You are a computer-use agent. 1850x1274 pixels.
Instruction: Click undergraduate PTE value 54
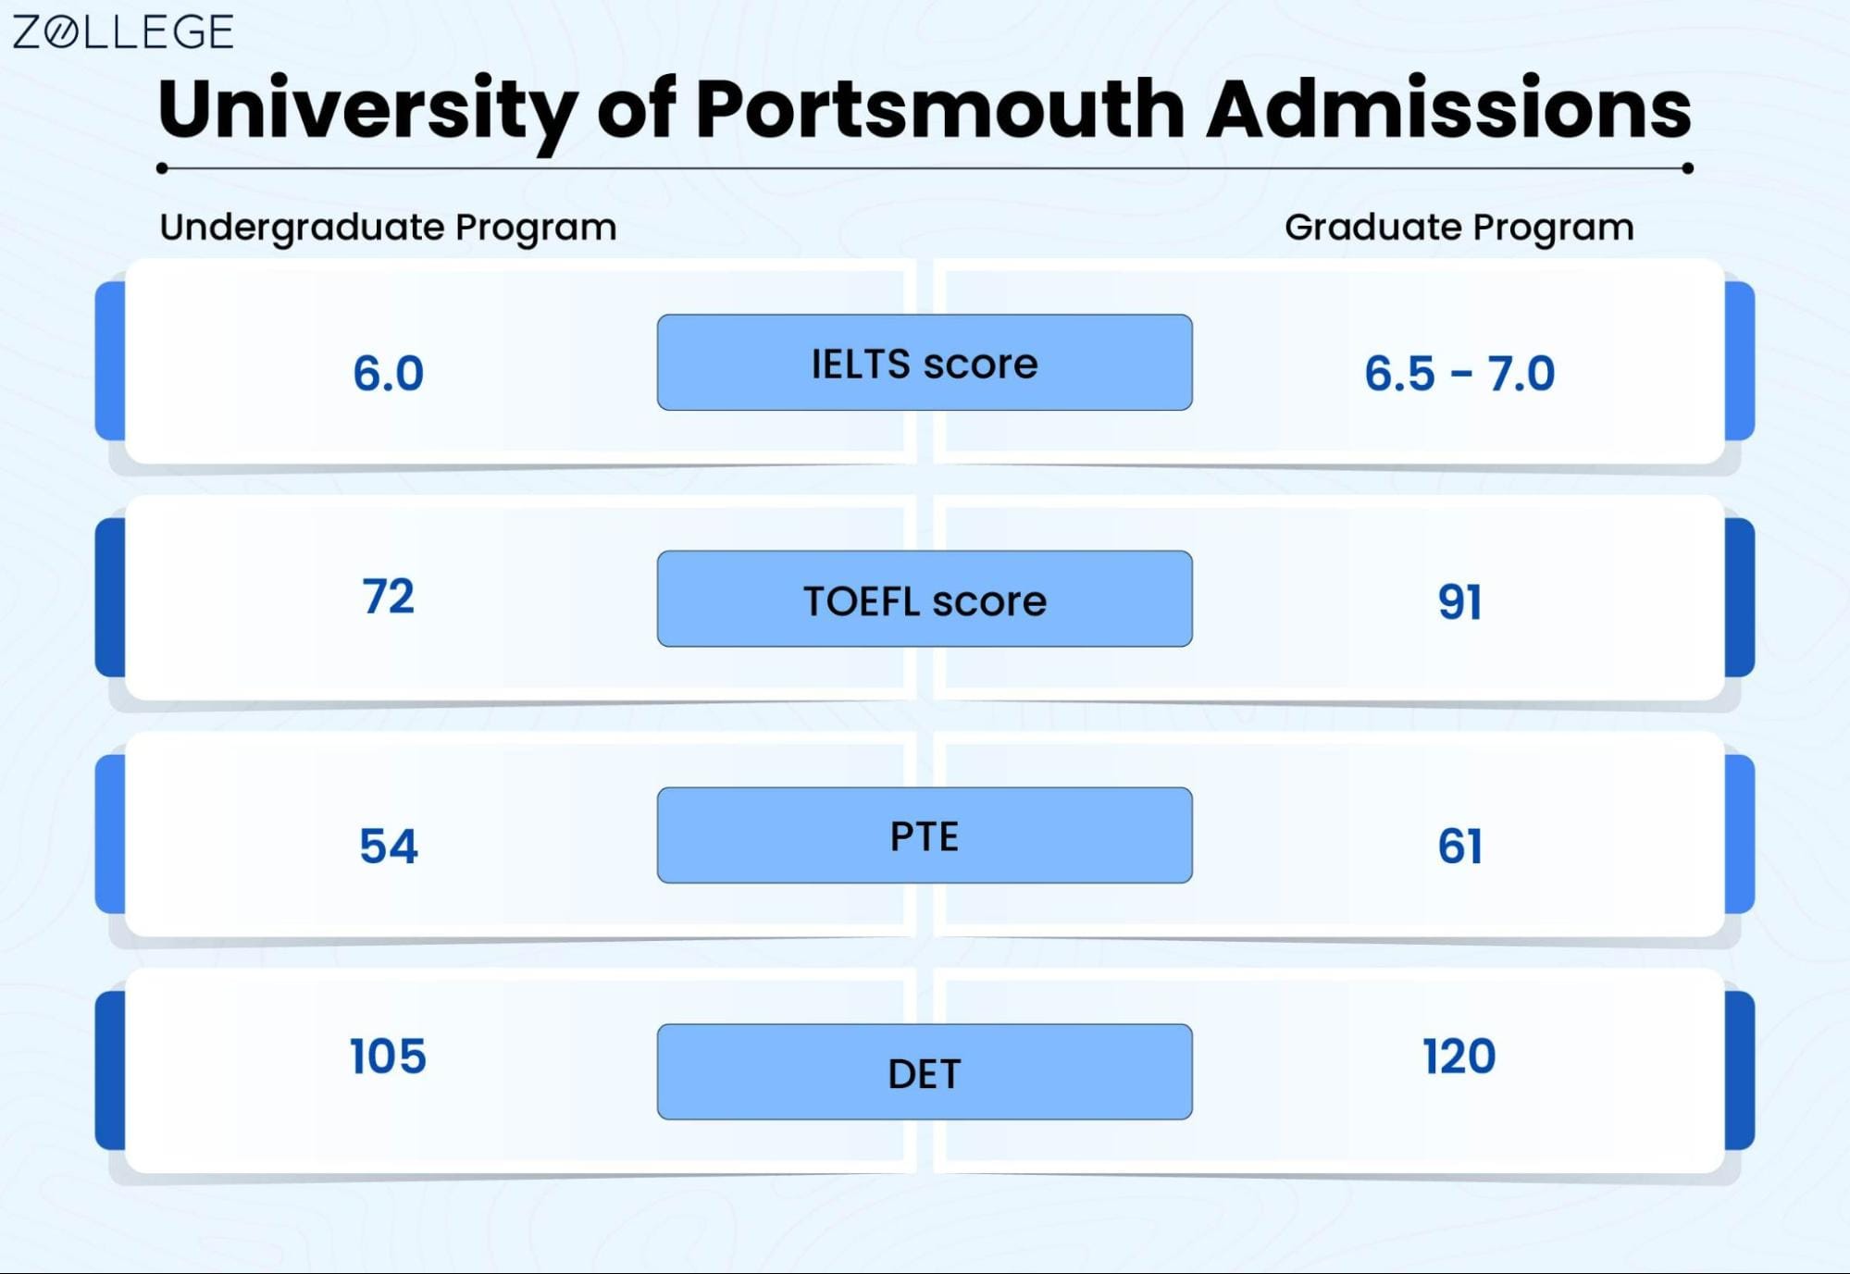(x=389, y=847)
